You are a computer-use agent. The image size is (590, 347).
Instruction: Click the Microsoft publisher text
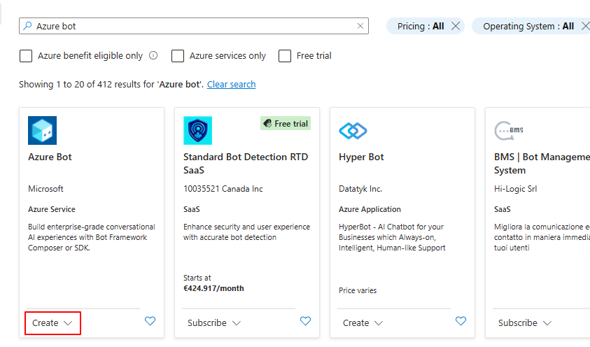pos(45,189)
